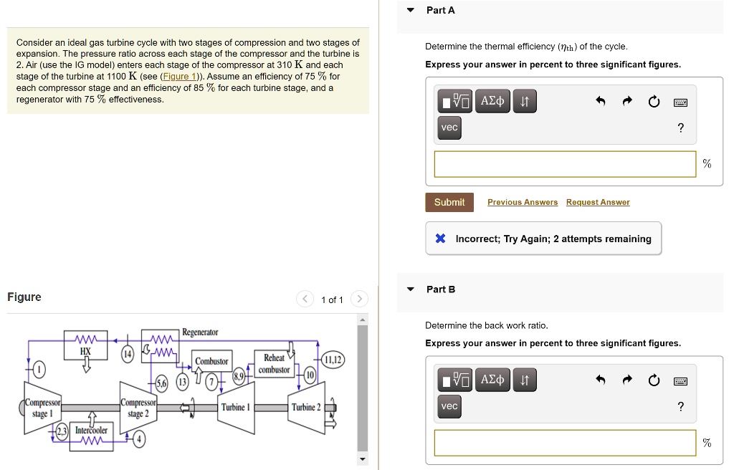Click the vec button in Part B editor
The image size is (734, 470).
(x=449, y=406)
